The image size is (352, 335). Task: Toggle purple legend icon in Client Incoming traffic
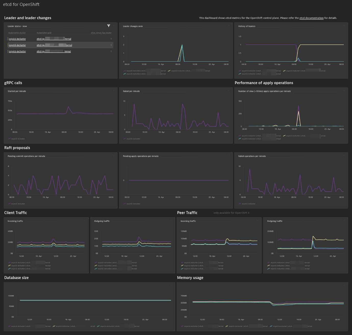click(x=9, y=262)
